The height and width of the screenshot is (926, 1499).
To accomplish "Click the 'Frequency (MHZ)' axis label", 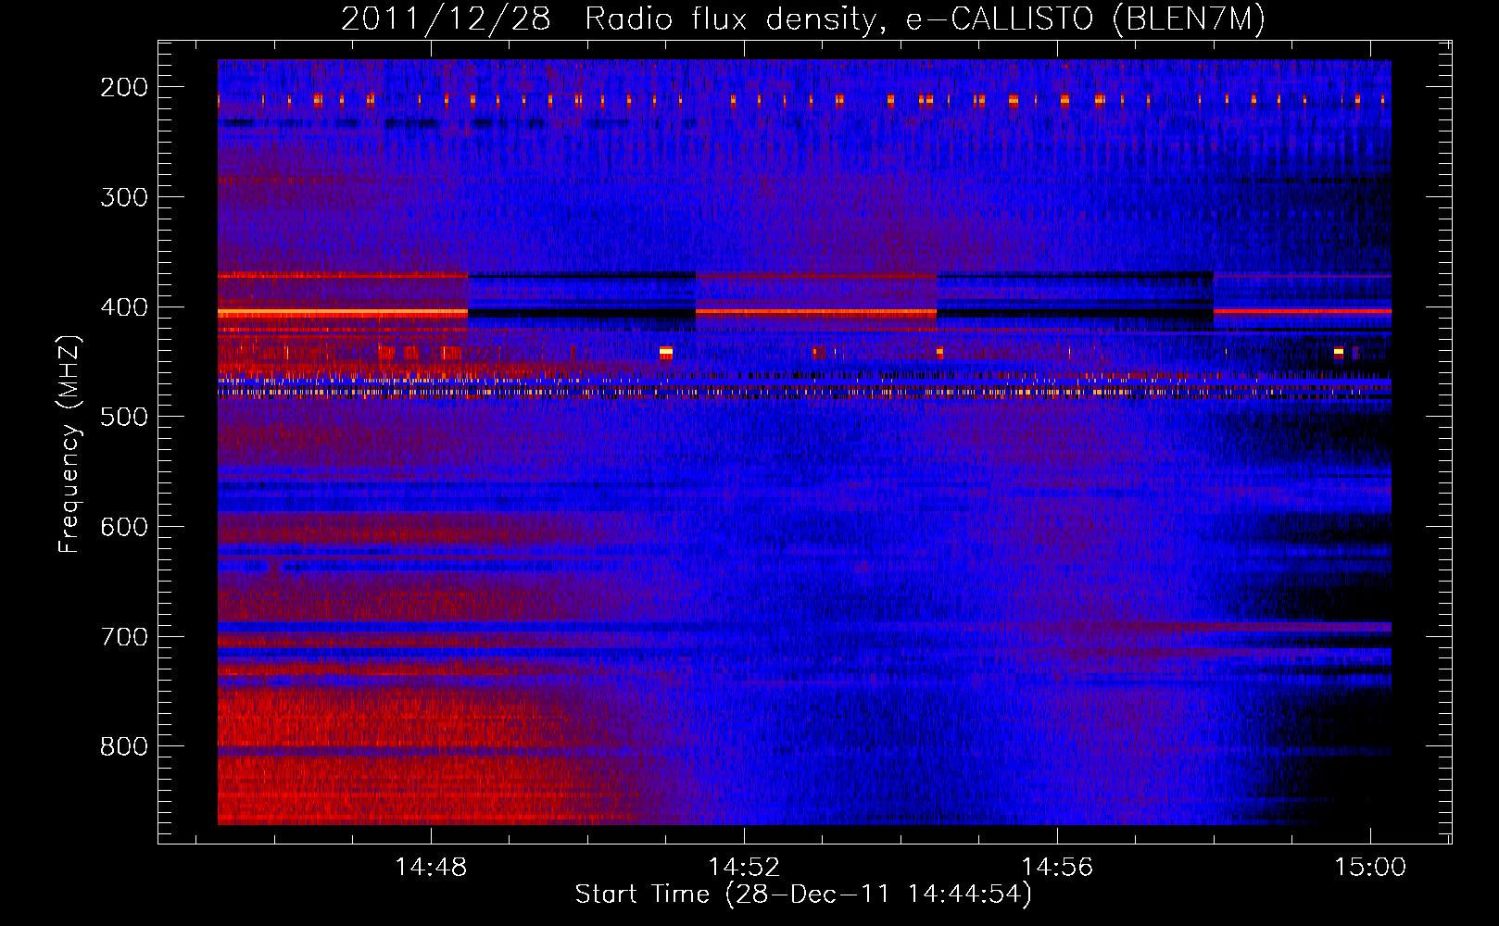I will click(69, 444).
